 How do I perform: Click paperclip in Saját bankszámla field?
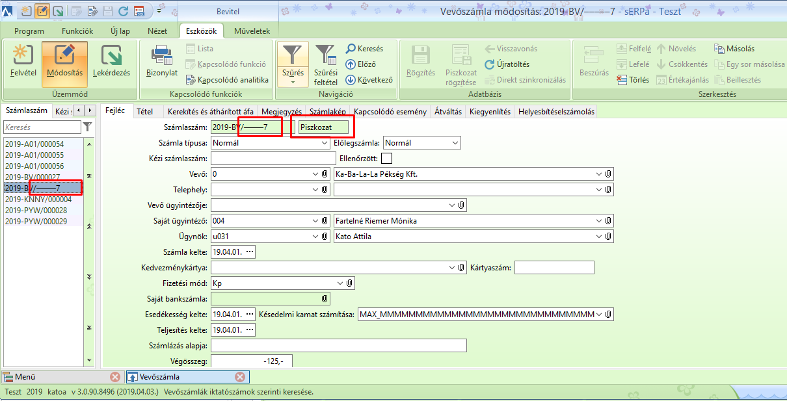click(325, 299)
